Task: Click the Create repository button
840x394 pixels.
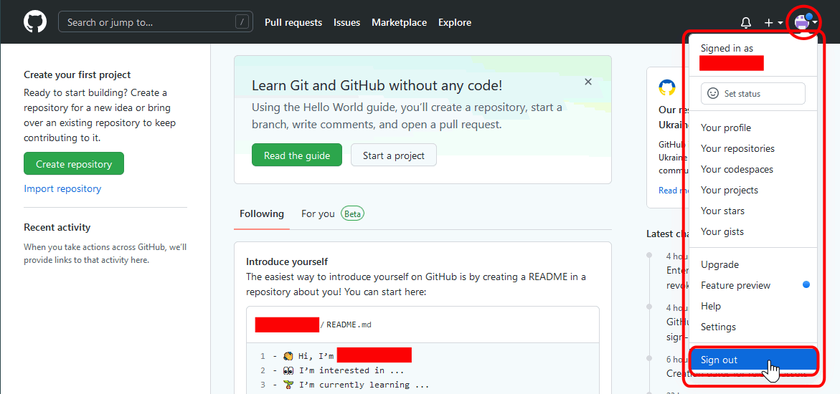Action: coord(74,164)
